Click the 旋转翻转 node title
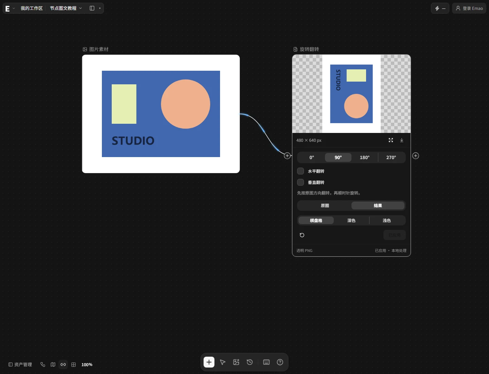 tap(309, 49)
